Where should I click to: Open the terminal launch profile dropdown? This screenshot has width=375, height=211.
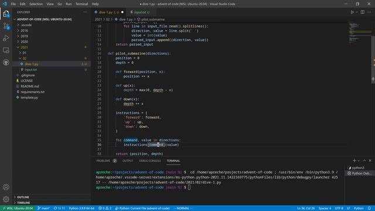pyautogui.click(x=359, y=161)
